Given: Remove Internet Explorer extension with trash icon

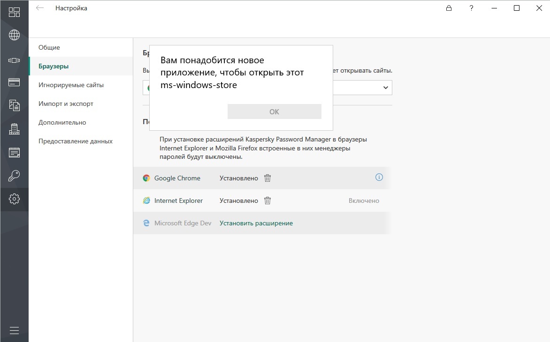Looking at the screenshot, I should pos(267,201).
